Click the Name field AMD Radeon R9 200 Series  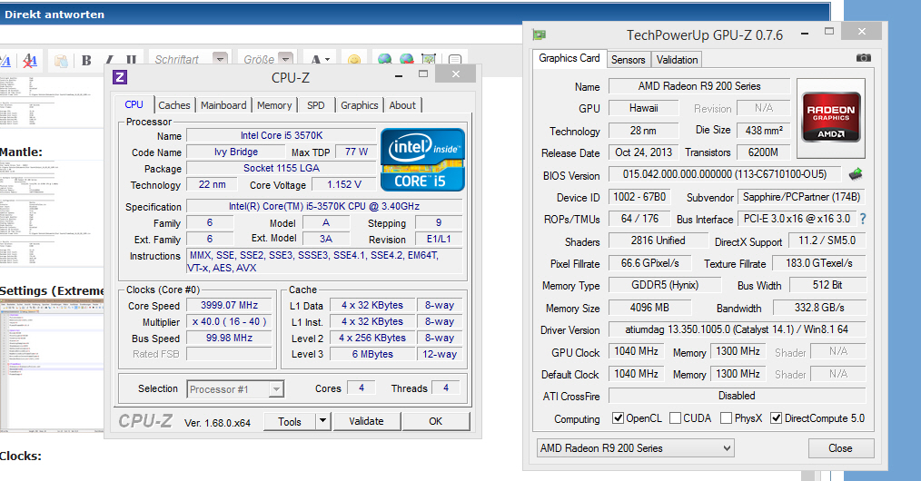tap(699, 86)
